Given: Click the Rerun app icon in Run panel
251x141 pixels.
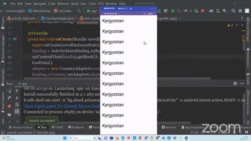Looking at the screenshot, I should click(9, 91).
